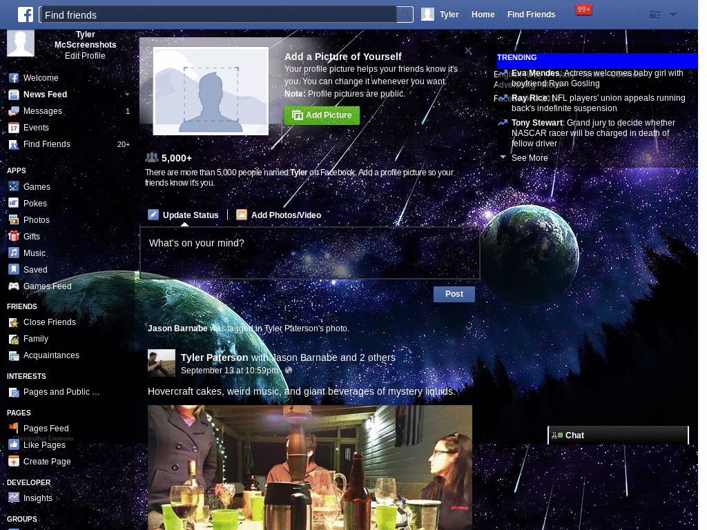Open the Music app icon
The width and height of the screenshot is (707, 530).
pos(14,253)
